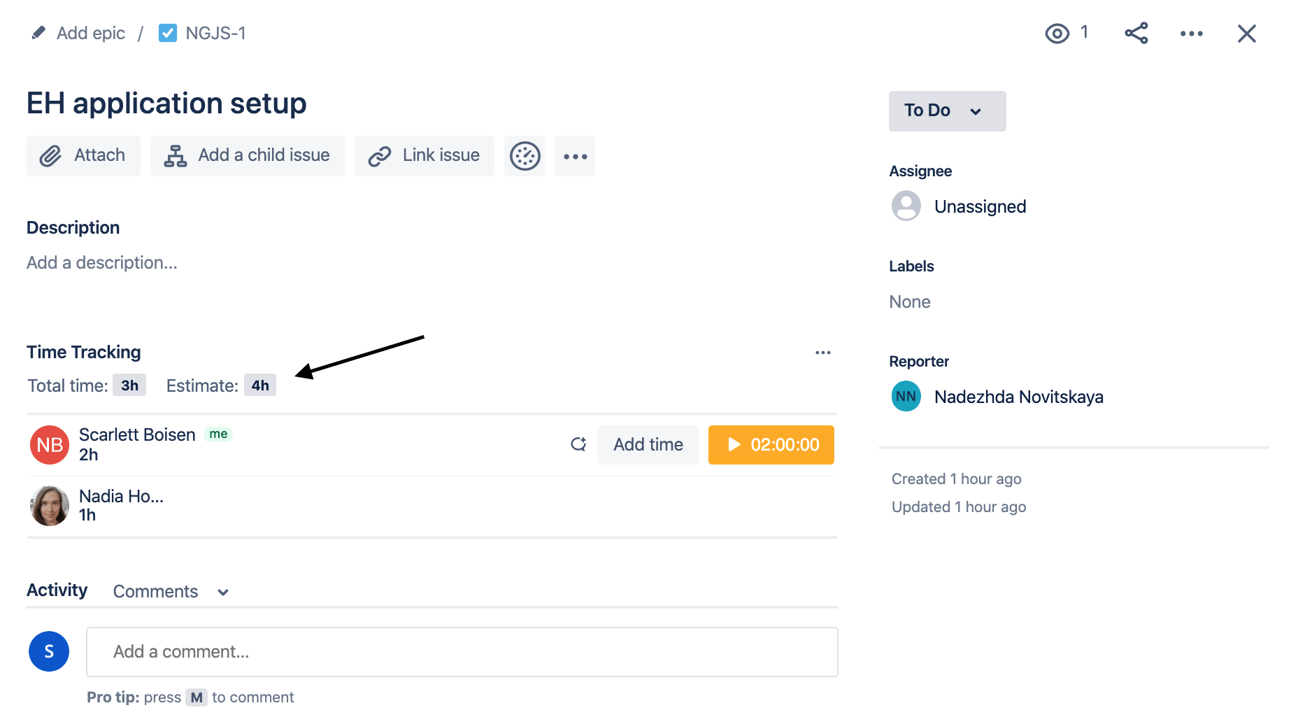Expand the Comments activity dropdown

(171, 592)
